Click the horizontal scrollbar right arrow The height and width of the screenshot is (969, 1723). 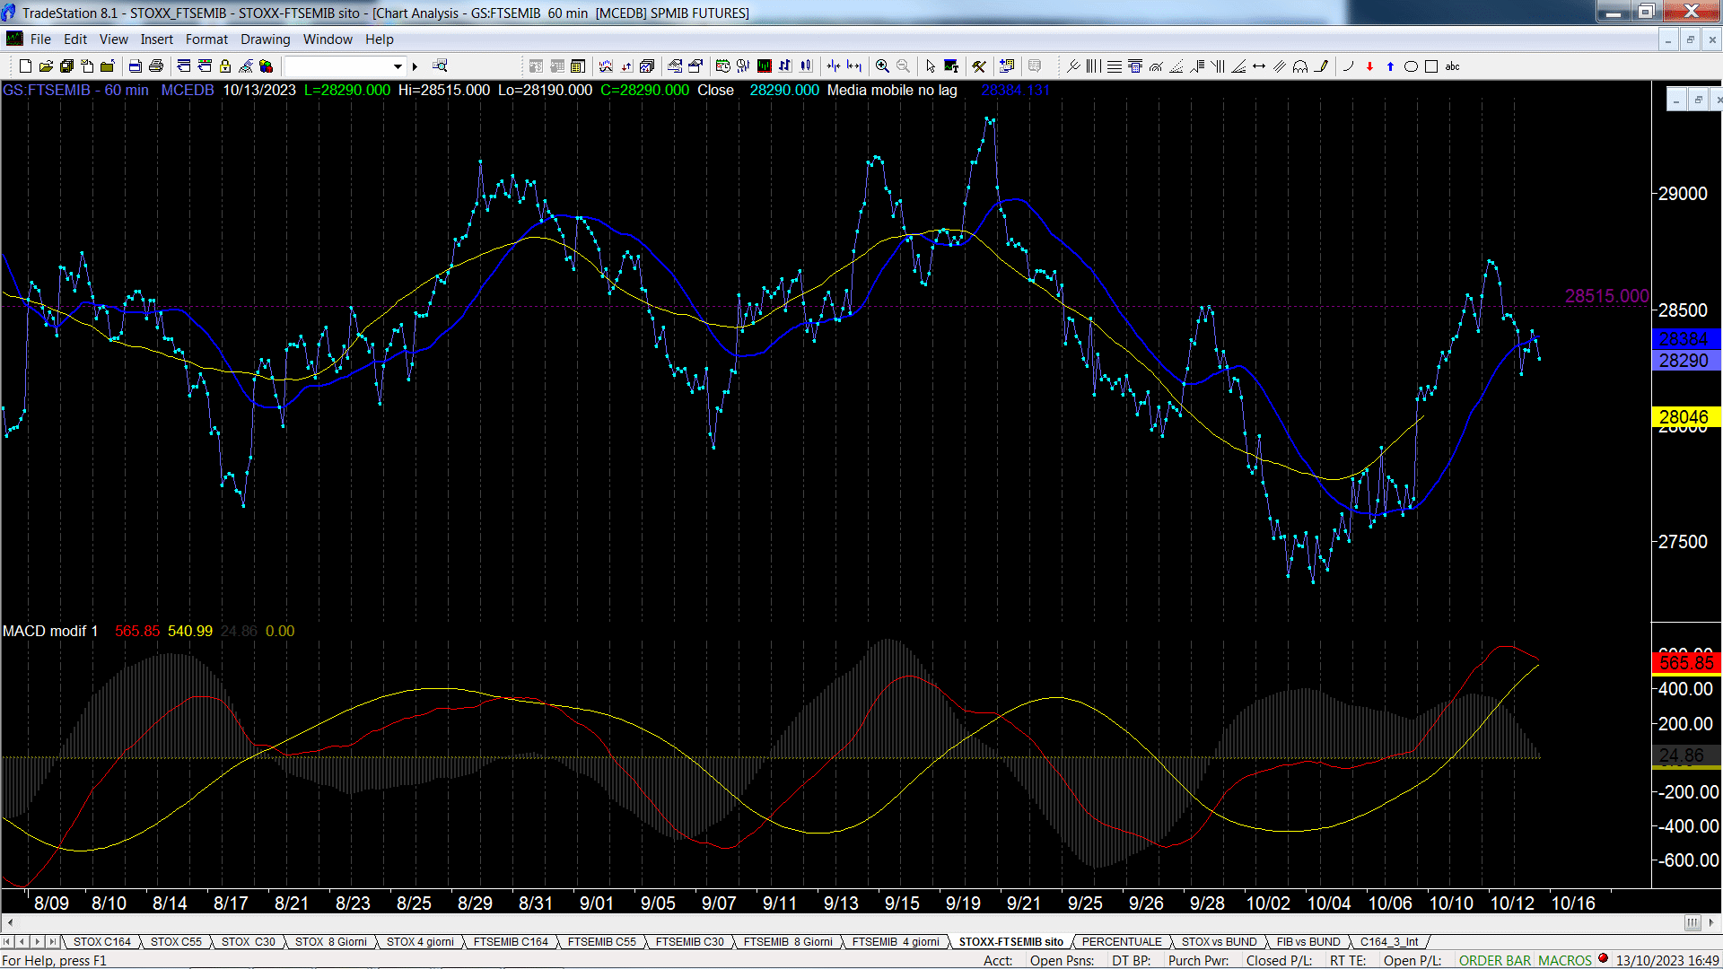tap(1712, 922)
